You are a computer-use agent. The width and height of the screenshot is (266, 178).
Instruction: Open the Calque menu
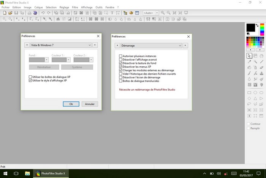(x=38, y=8)
